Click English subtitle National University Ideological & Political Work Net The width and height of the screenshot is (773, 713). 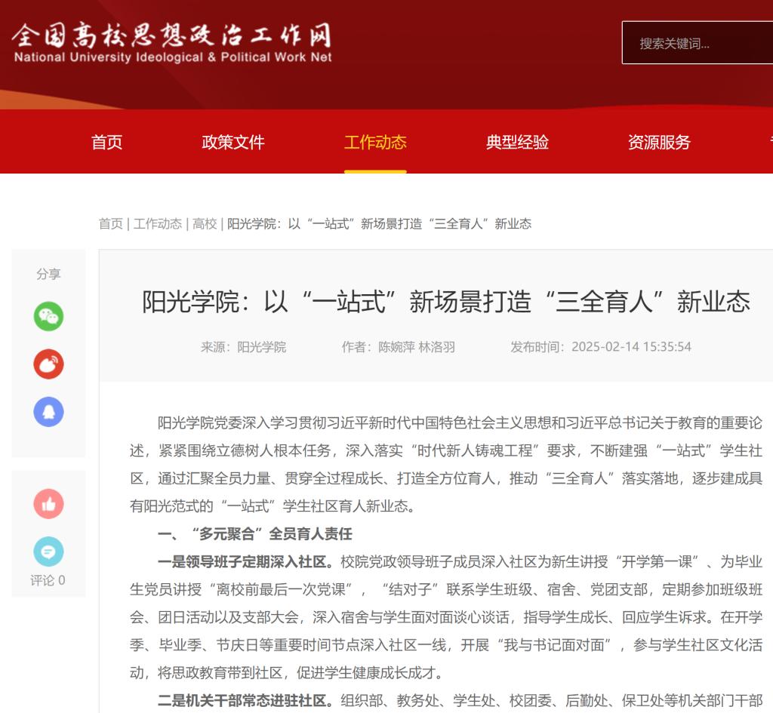173,57
